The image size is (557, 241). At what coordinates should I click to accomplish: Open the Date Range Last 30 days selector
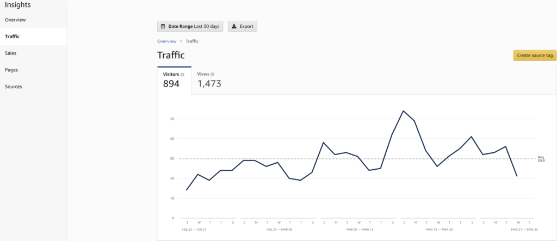pyautogui.click(x=190, y=26)
